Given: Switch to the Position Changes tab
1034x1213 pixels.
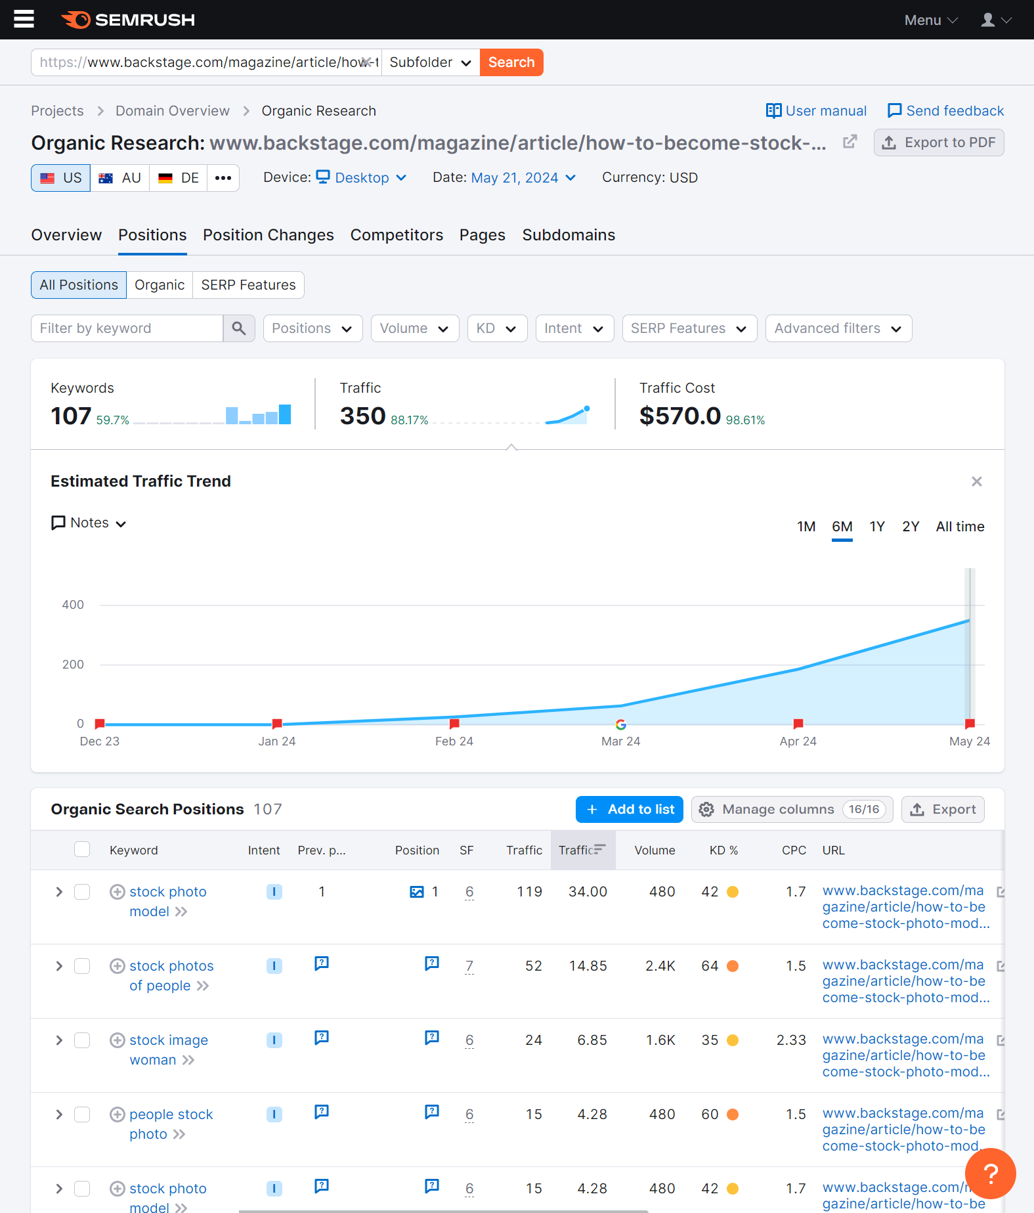Looking at the screenshot, I should [268, 235].
